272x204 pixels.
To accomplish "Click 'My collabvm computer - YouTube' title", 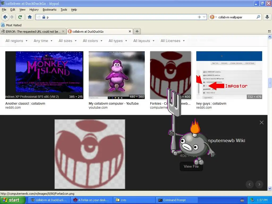I will [x=114, y=104].
